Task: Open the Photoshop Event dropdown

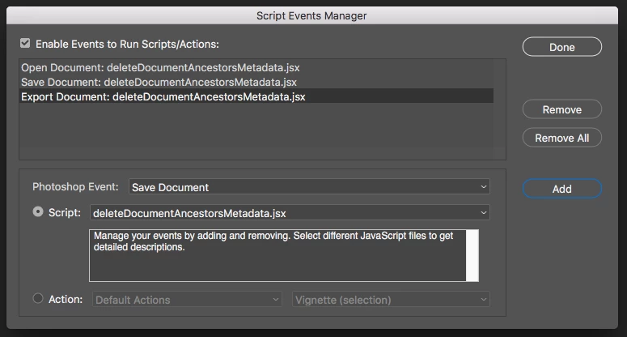Action: point(309,187)
